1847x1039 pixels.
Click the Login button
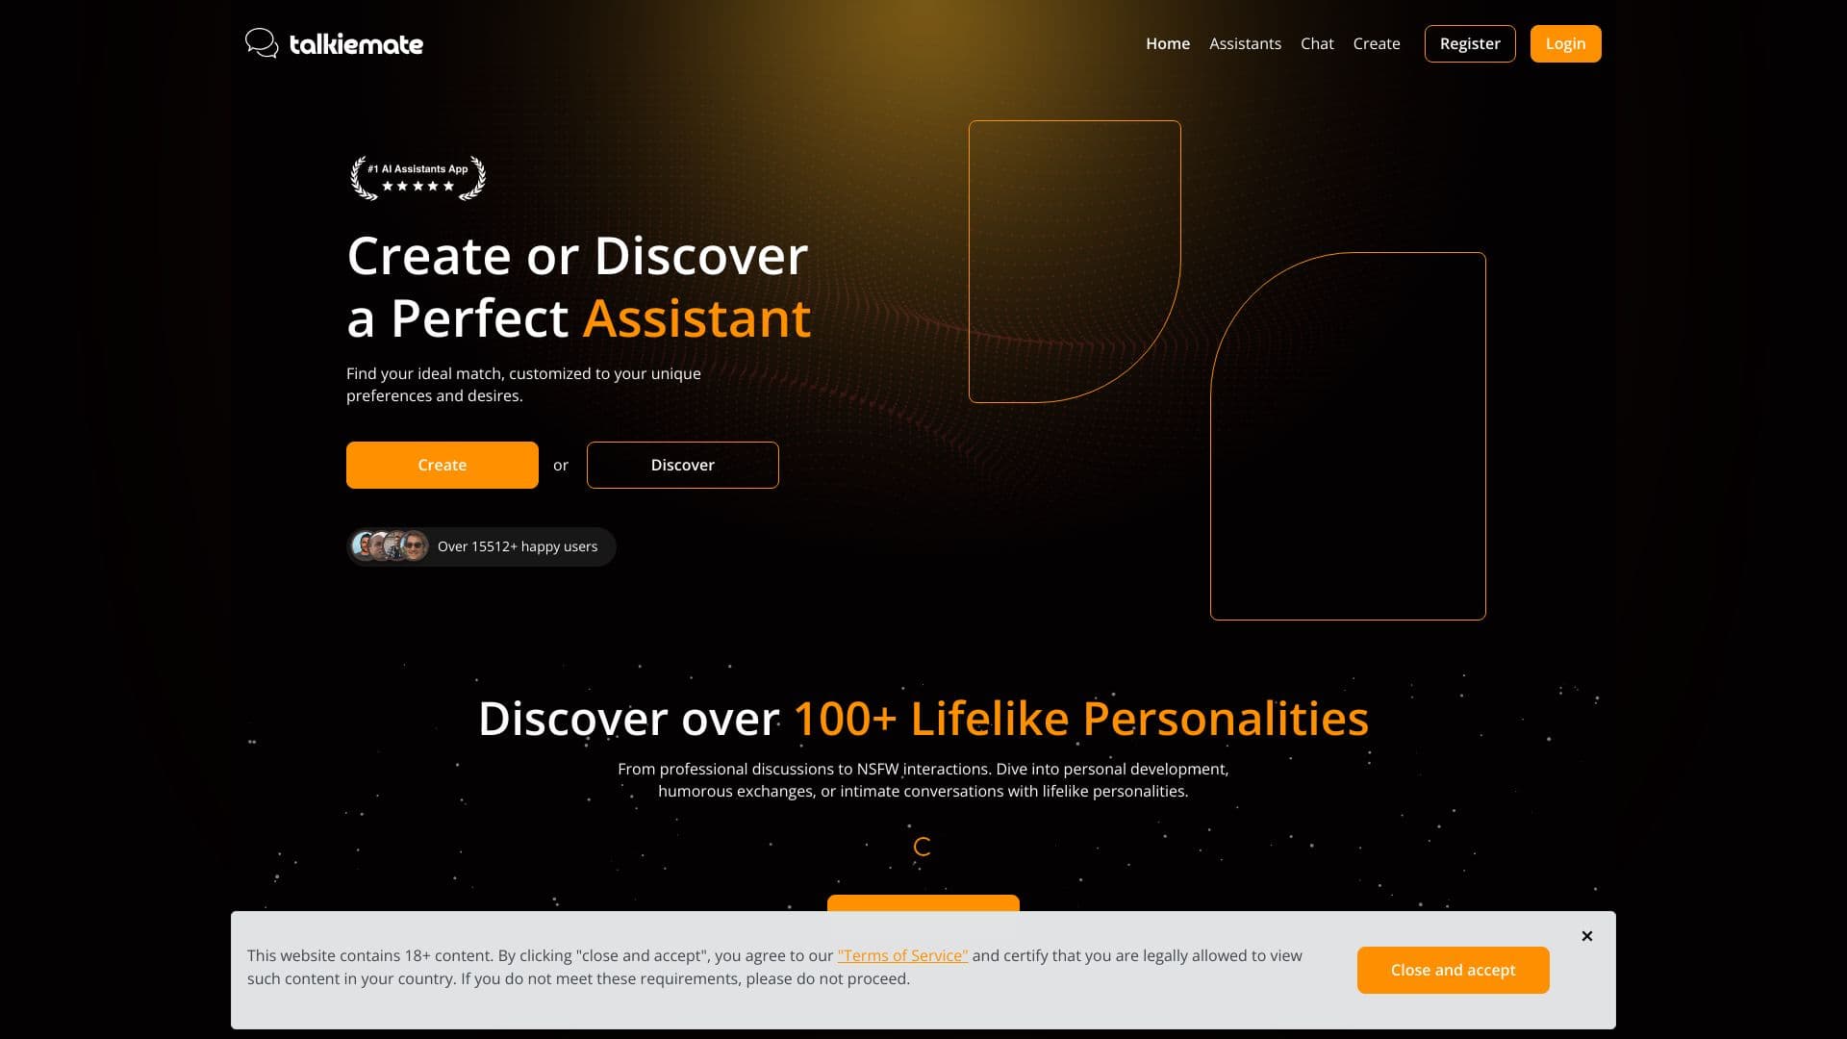click(x=1565, y=43)
